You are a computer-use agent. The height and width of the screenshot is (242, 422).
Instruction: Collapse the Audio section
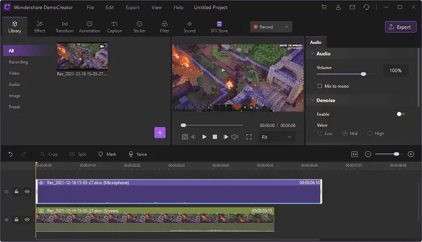pos(313,54)
